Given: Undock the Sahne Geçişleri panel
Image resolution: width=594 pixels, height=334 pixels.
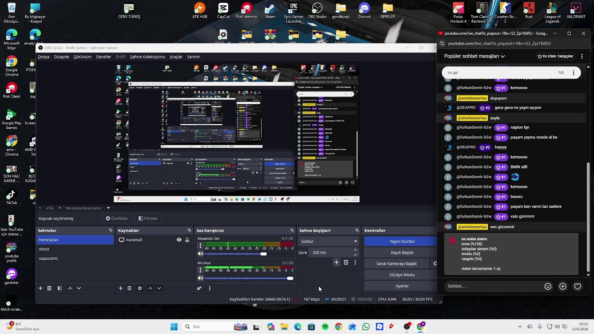Looking at the screenshot, I should tap(357, 230).
